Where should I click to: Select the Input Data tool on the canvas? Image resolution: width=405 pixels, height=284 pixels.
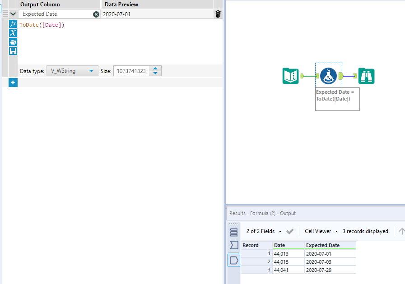pyautogui.click(x=290, y=76)
